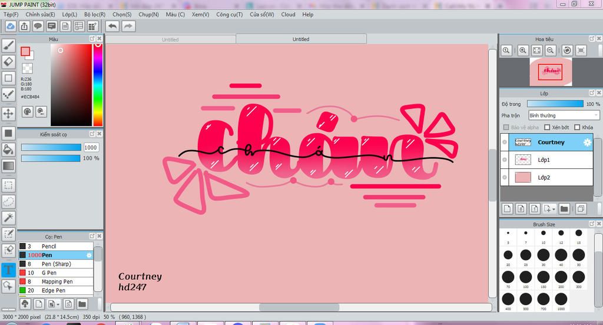
Task: Click the Redo arrow in toolbar
Action: 128,26
